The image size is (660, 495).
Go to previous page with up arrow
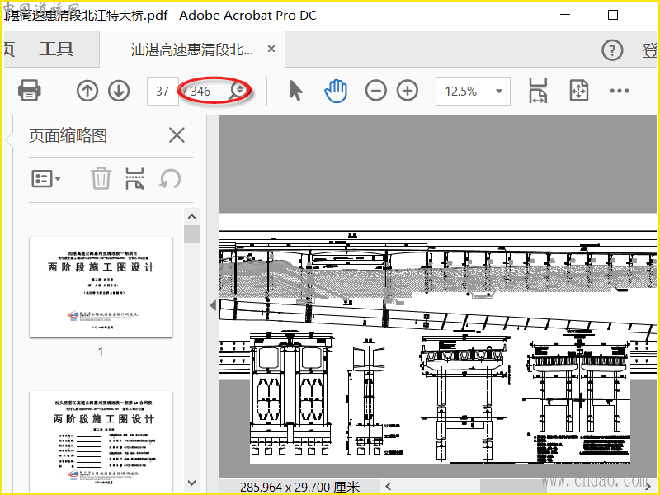87,91
